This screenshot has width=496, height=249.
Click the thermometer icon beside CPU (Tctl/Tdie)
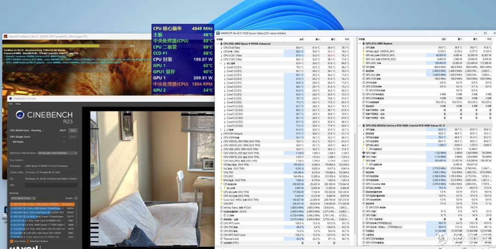point(221,48)
